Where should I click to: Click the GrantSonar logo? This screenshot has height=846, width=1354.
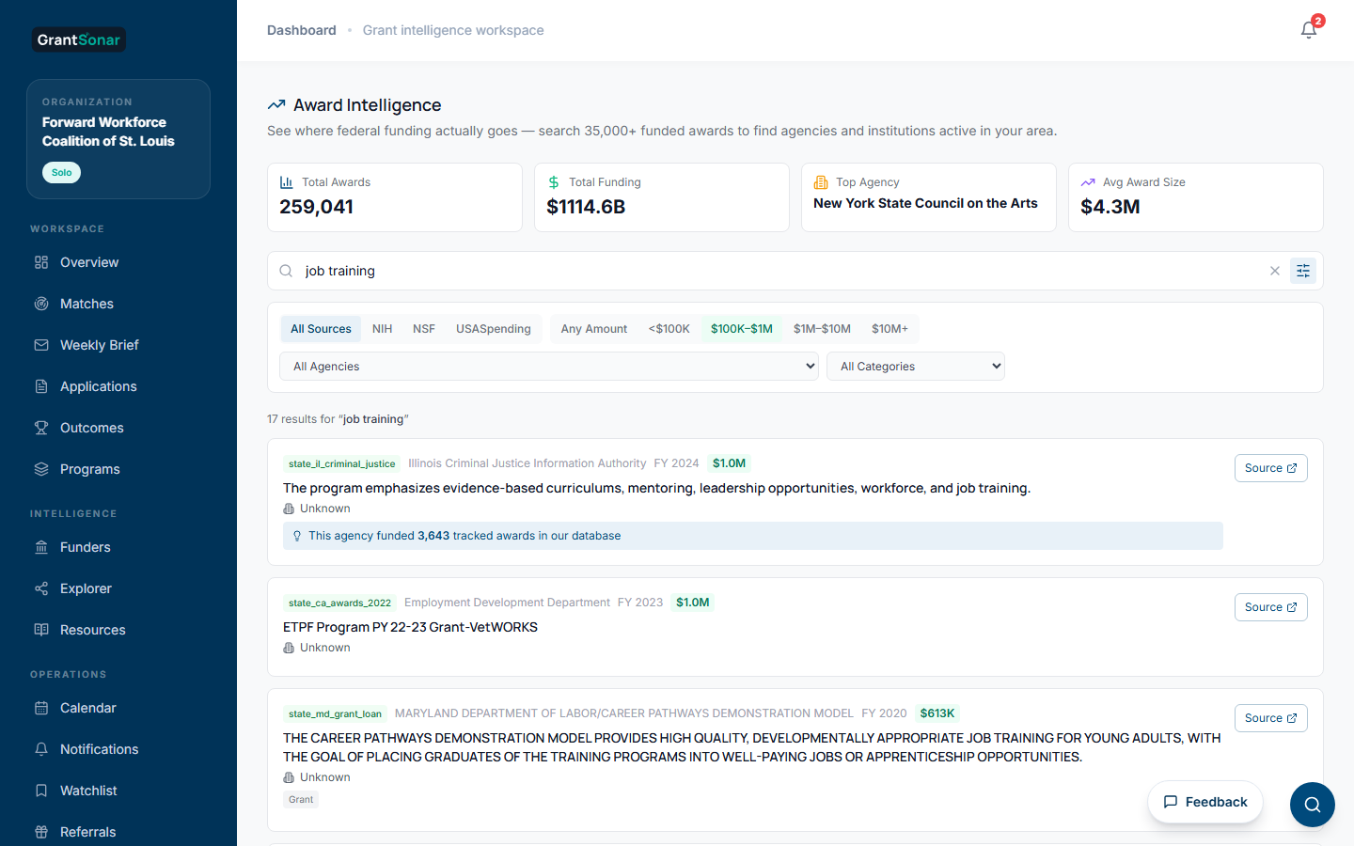pyautogui.click(x=79, y=39)
